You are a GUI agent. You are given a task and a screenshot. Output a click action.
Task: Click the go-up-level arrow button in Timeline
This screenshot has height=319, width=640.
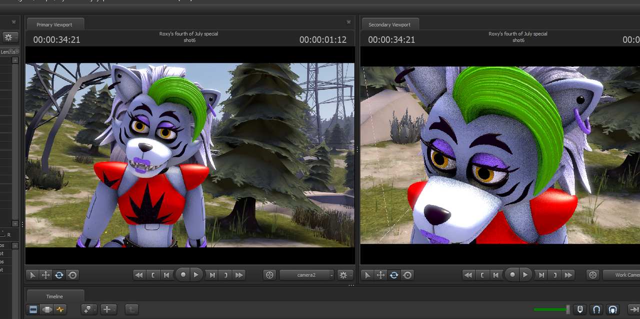(x=132, y=310)
